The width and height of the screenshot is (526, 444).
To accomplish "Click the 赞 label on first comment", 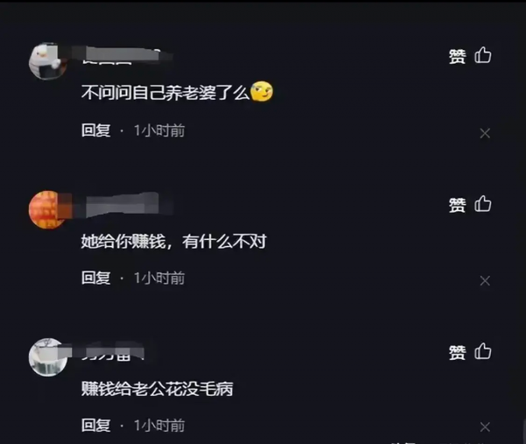I will pos(458,56).
